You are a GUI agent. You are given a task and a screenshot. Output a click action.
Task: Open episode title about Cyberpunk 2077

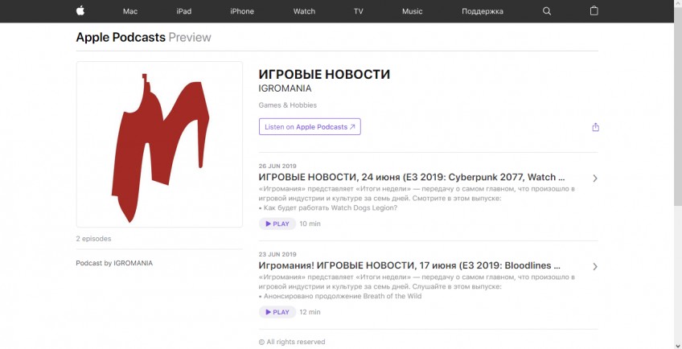pos(412,177)
